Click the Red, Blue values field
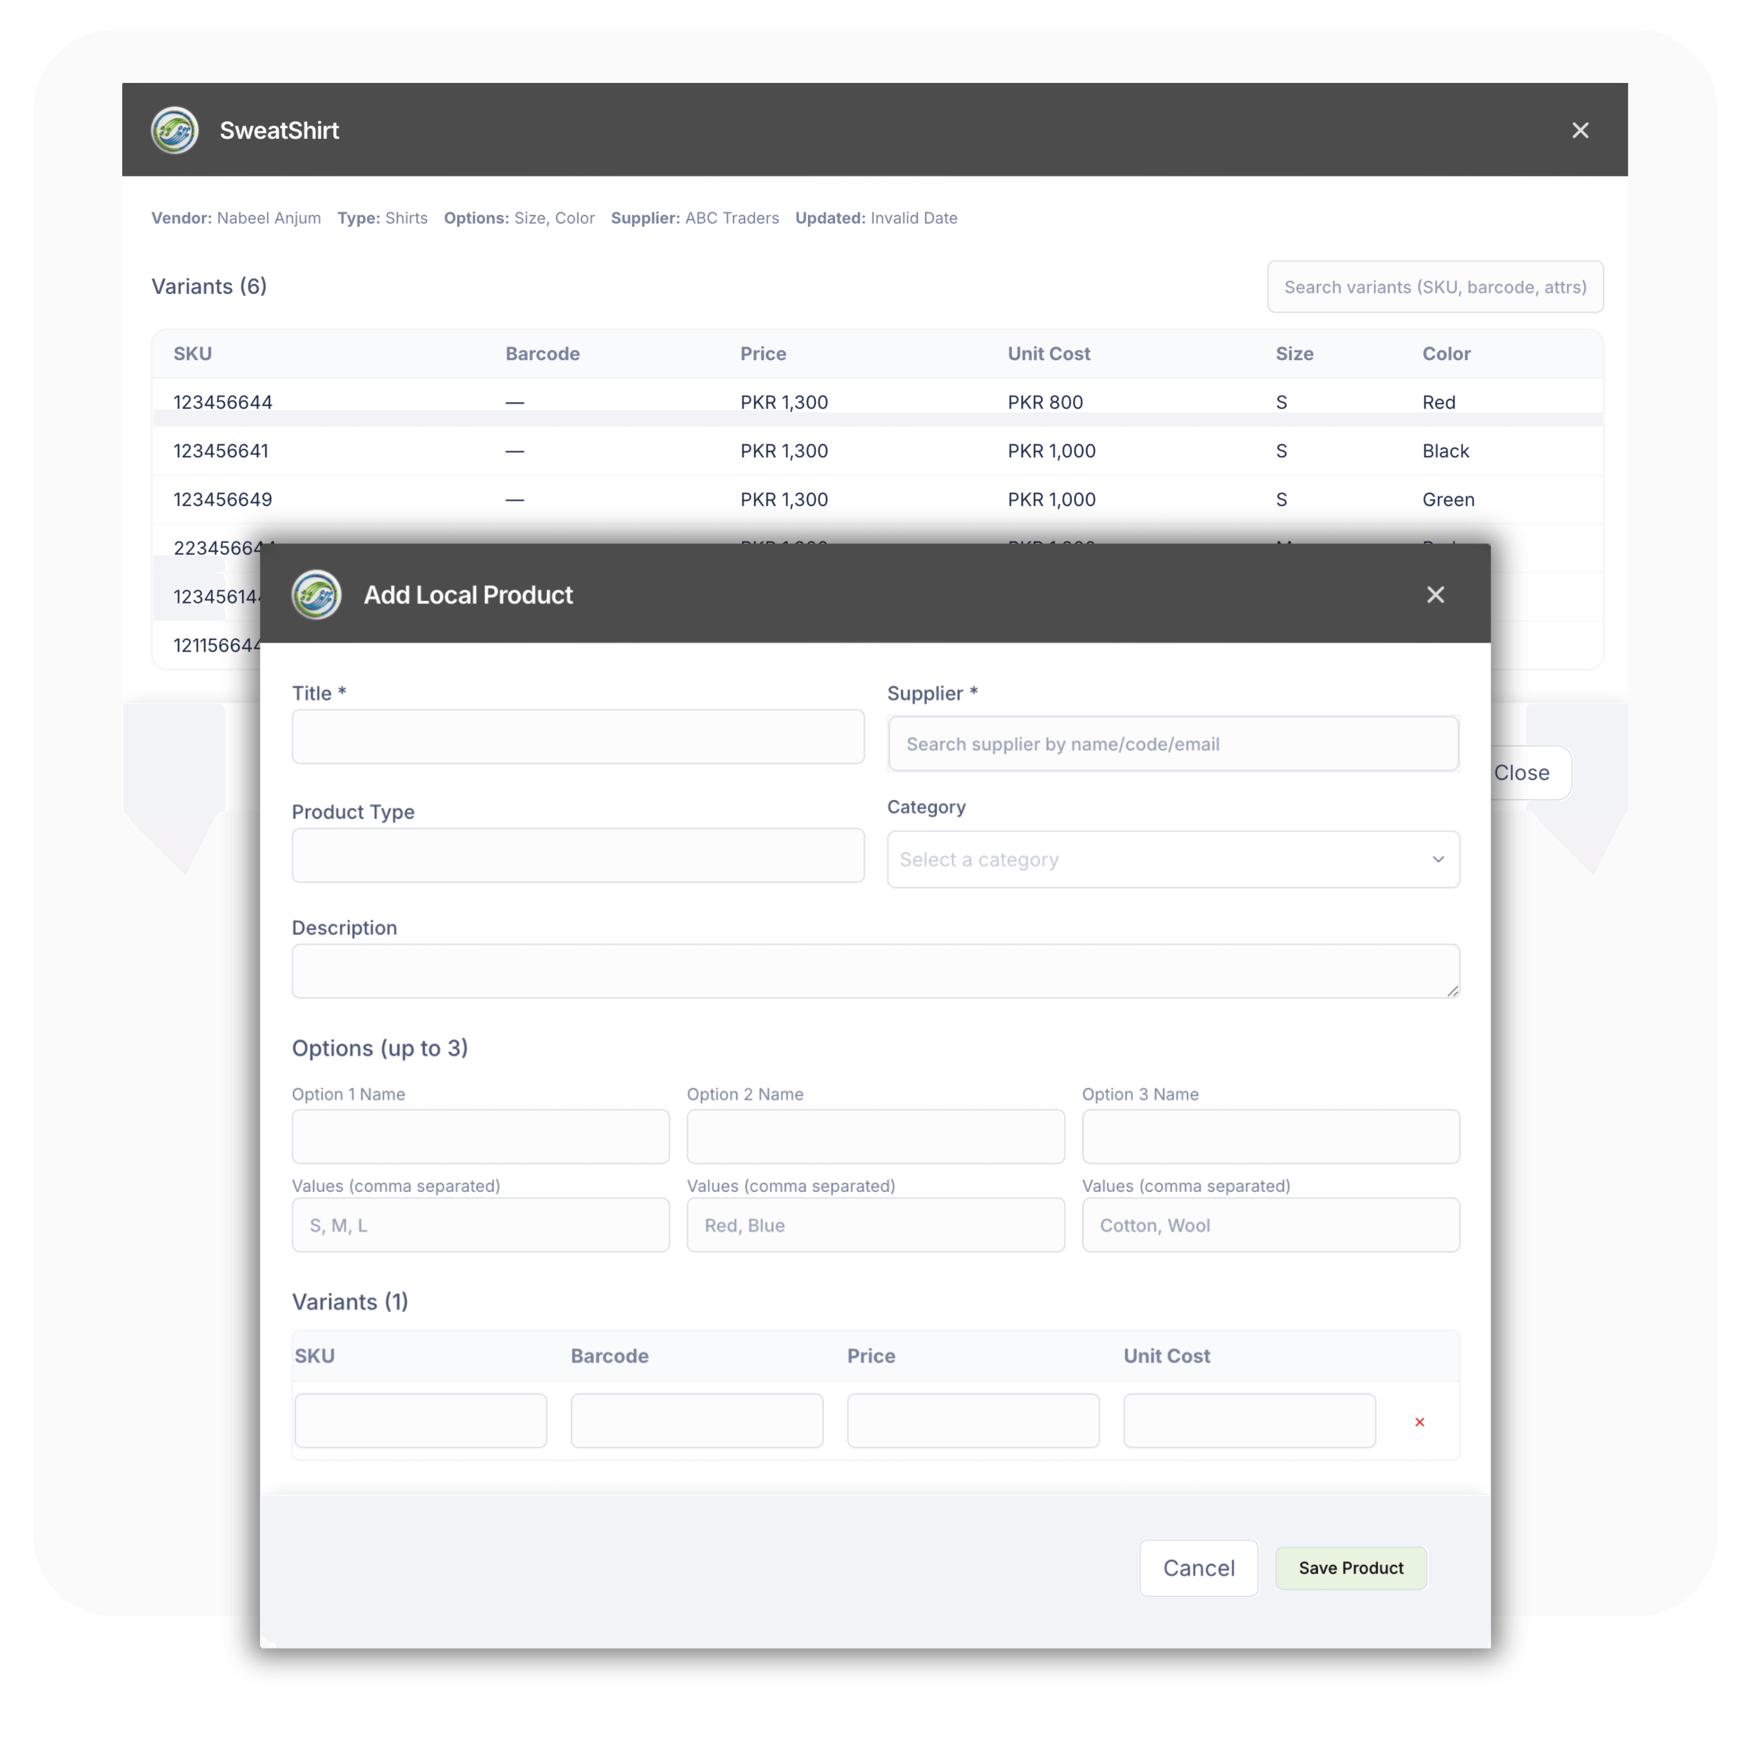This screenshot has width=1751, height=1751. click(x=875, y=1225)
